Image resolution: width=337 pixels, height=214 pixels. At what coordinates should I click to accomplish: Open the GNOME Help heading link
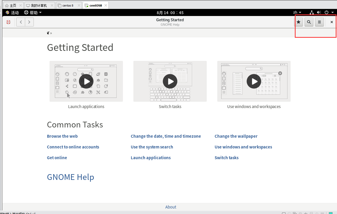click(70, 177)
